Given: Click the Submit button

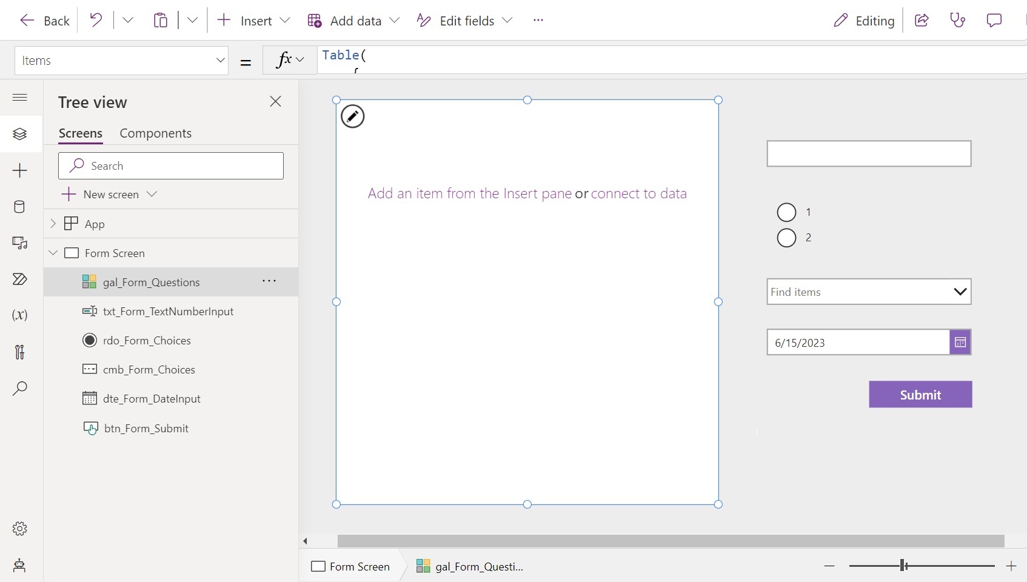Looking at the screenshot, I should click(x=920, y=395).
